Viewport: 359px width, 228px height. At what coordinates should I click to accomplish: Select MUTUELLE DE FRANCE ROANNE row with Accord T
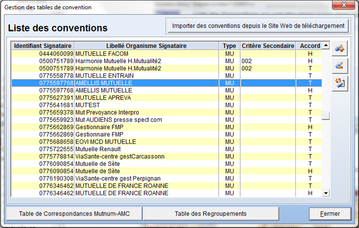pyautogui.click(x=167, y=186)
